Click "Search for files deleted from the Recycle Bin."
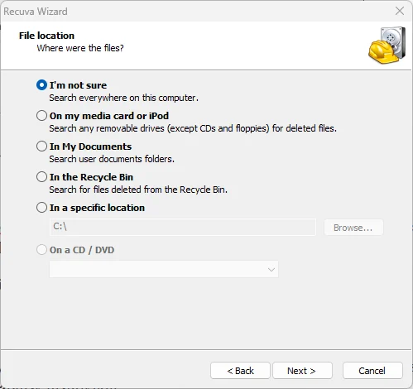 (x=138, y=190)
